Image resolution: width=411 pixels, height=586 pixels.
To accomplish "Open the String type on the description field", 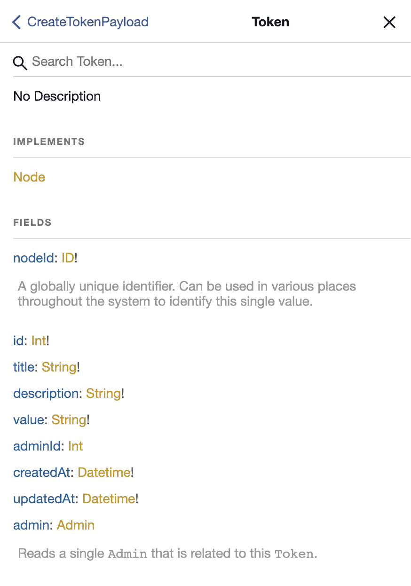I will (103, 393).
